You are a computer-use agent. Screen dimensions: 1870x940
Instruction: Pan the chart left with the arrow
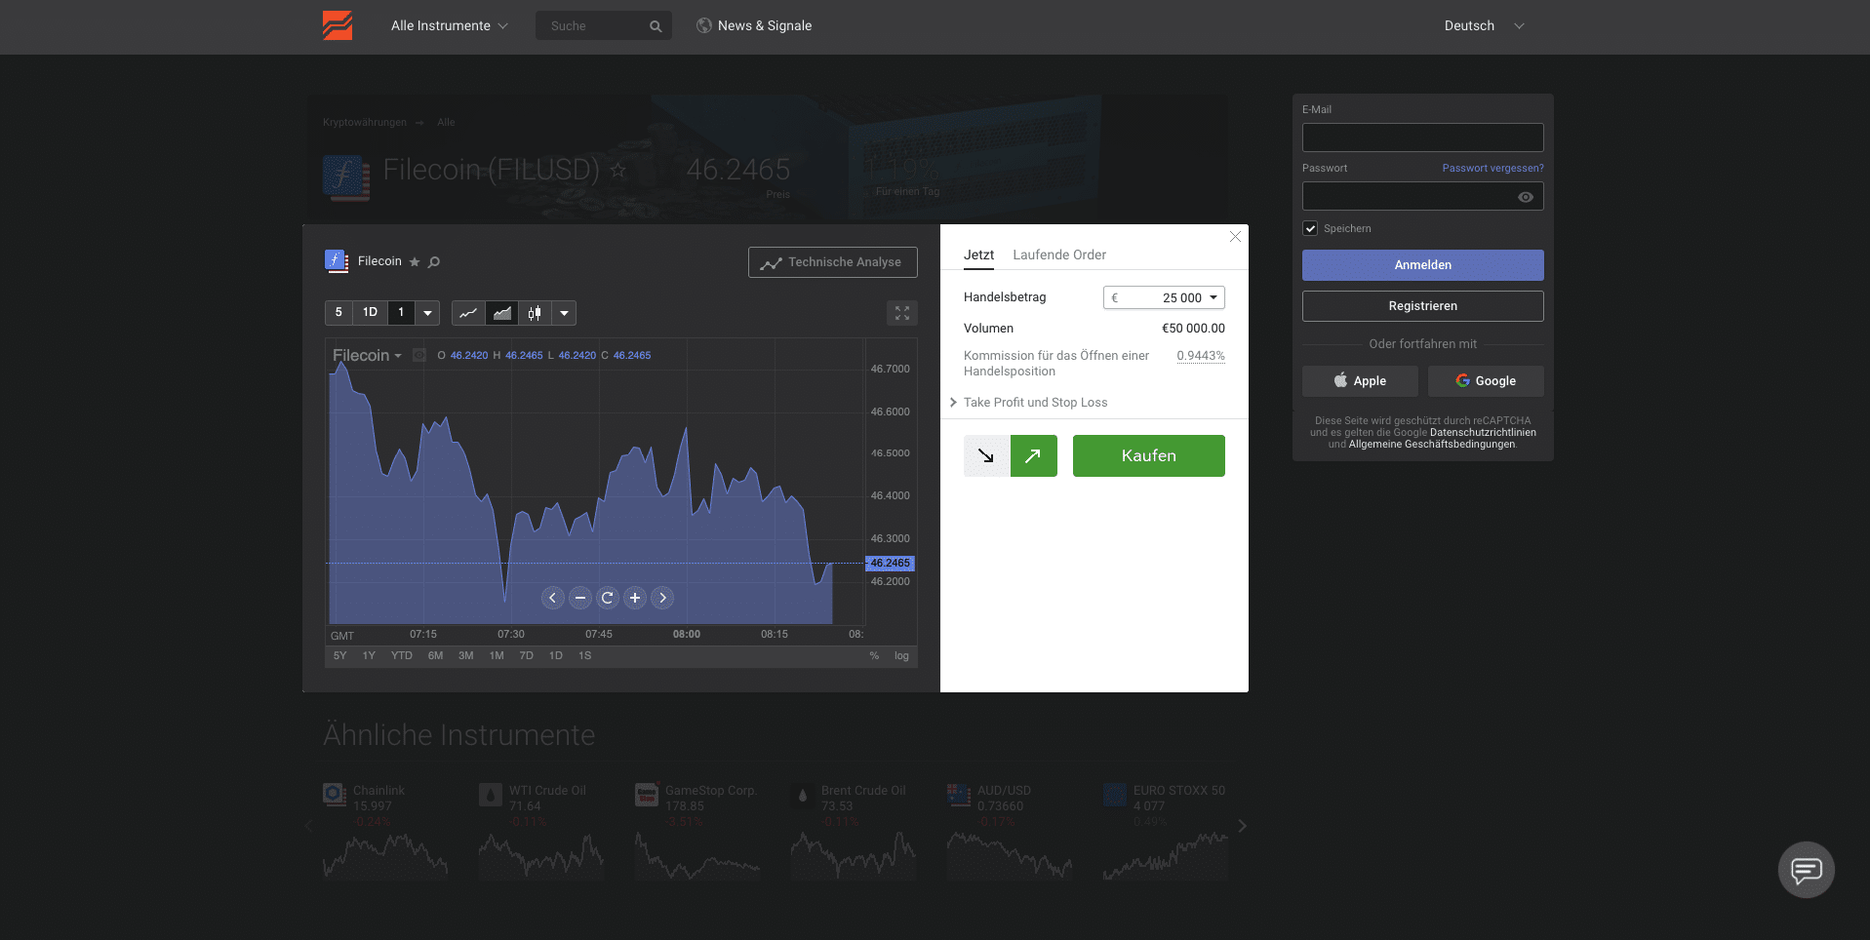553,598
